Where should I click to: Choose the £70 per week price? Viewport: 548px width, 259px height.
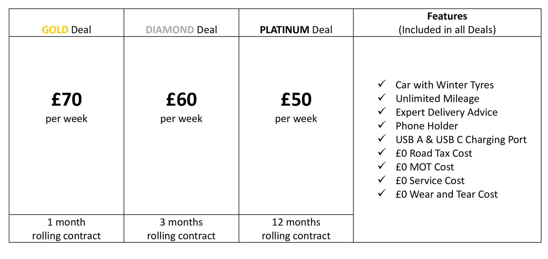(x=66, y=107)
